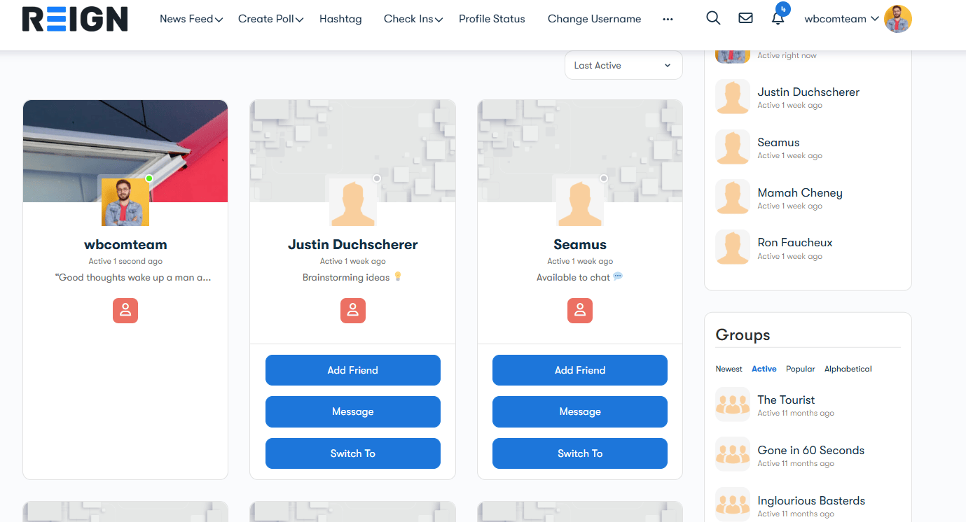
Task: Click the notifications bell icon
Action: click(x=778, y=19)
